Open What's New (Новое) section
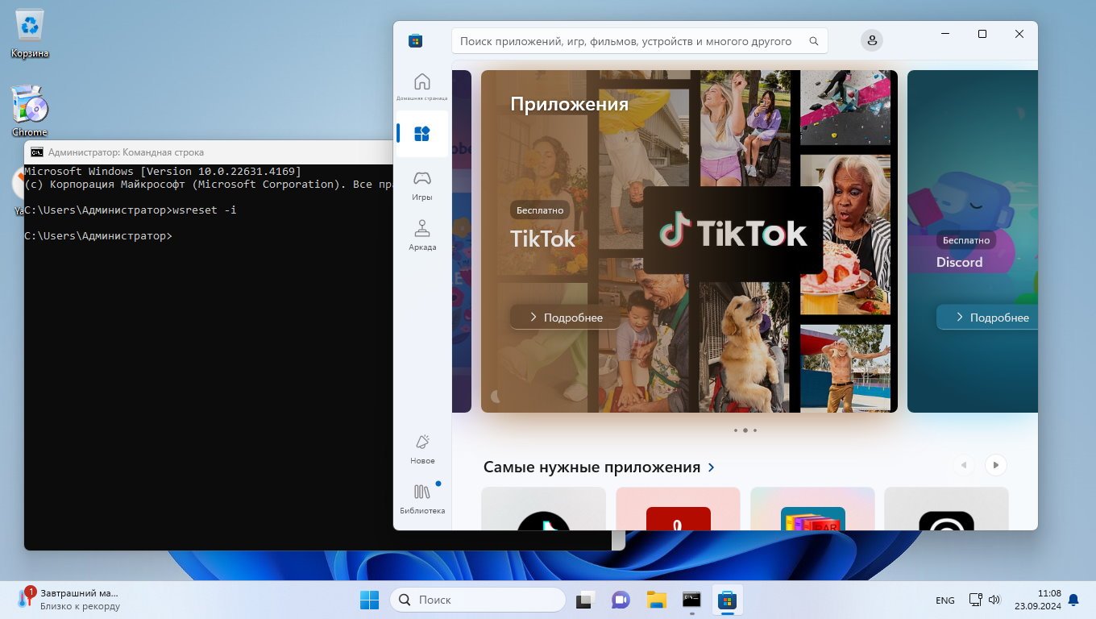 pos(421,449)
